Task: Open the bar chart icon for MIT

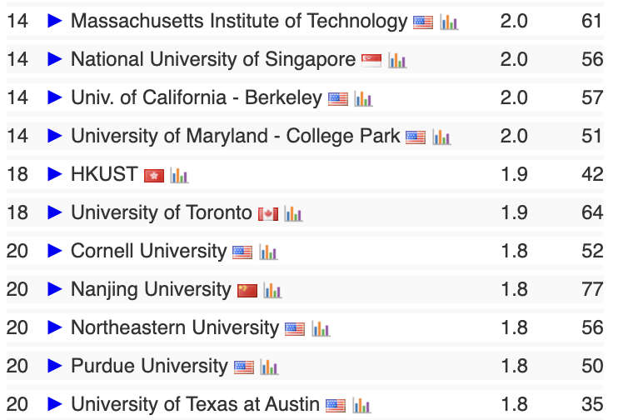Action: point(449,22)
